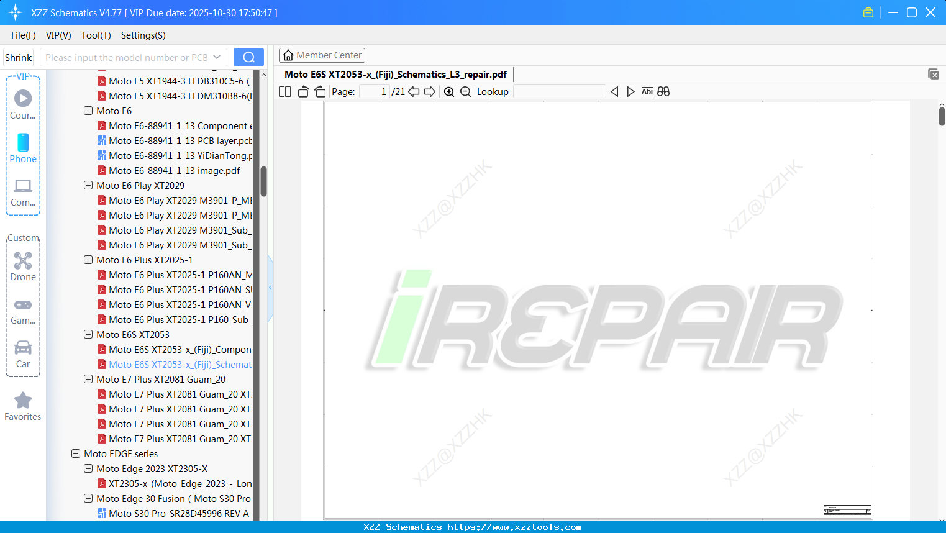
Task: Open Favorites star in sidebar
Action: 23,406
